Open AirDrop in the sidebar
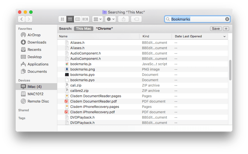The width and height of the screenshot is (248, 154). 34,35
